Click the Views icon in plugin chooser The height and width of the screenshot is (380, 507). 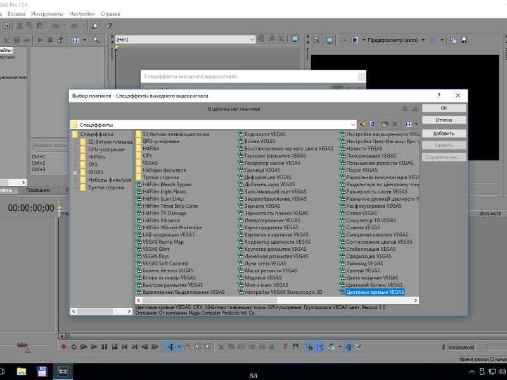pos(408,124)
